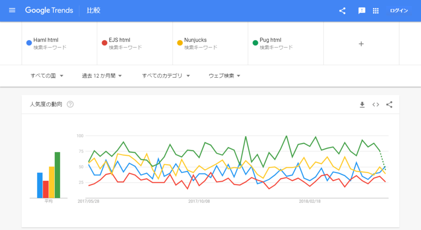Open the ウェブ検索 search type dropdown
This screenshot has width=421, height=230.
pos(224,76)
